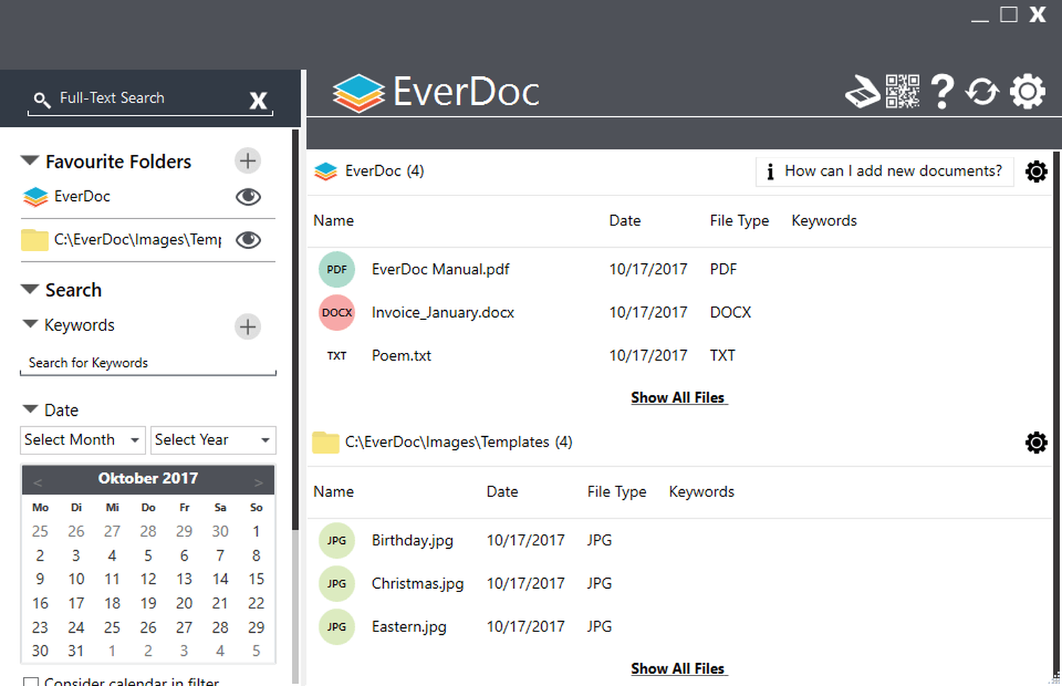Sort Templates list by Date column
The width and height of the screenshot is (1062, 686).
[x=502, y=492]
